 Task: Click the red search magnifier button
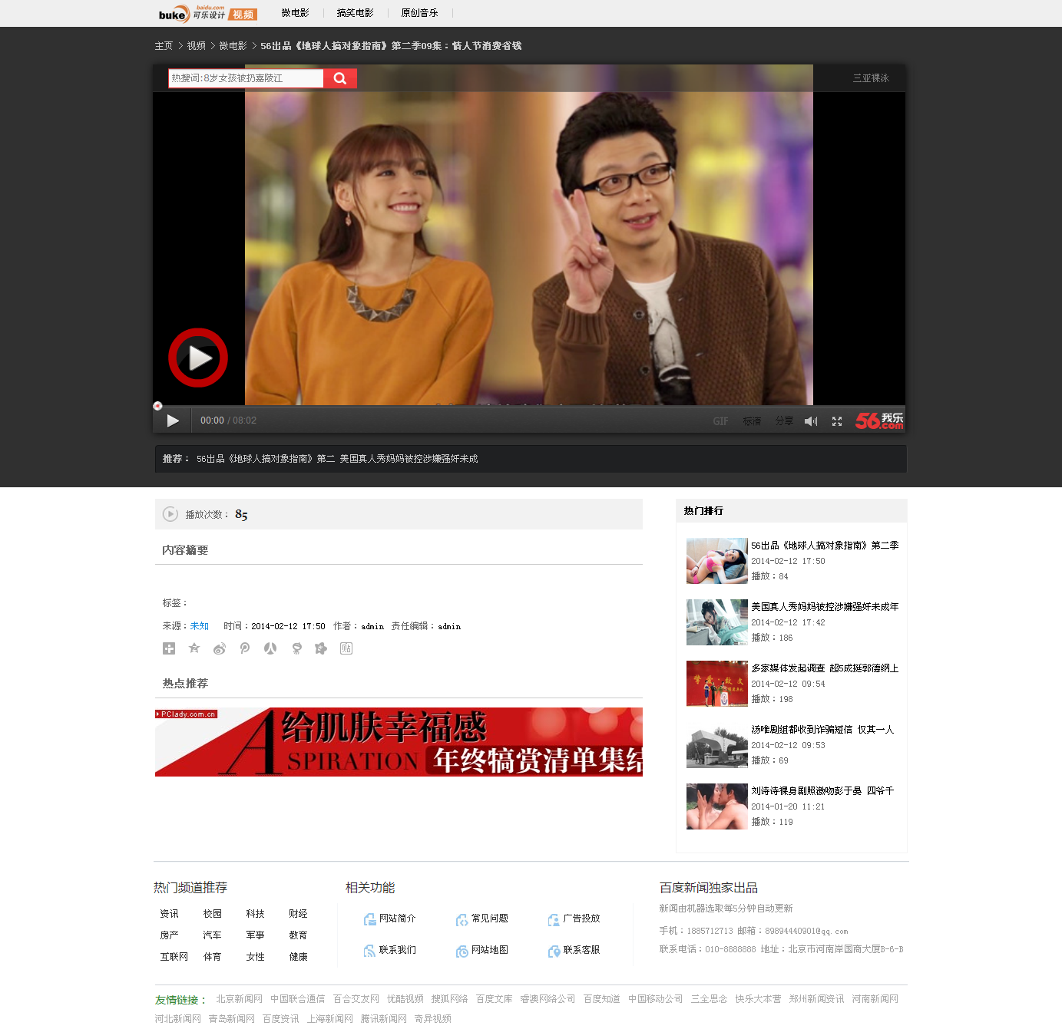coord(340,78)
